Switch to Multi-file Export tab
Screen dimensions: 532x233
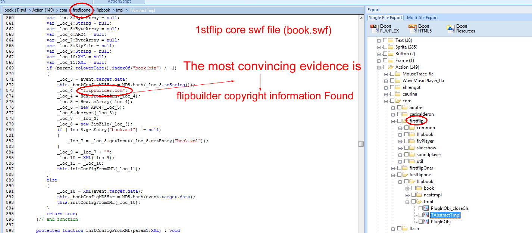click(x=422, y=18)
